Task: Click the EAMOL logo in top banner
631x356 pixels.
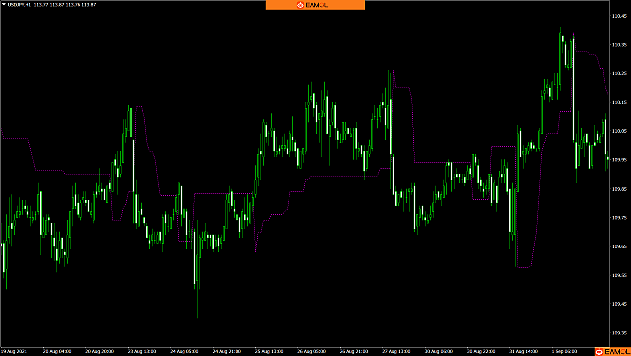Action: [x=312, y=5]
